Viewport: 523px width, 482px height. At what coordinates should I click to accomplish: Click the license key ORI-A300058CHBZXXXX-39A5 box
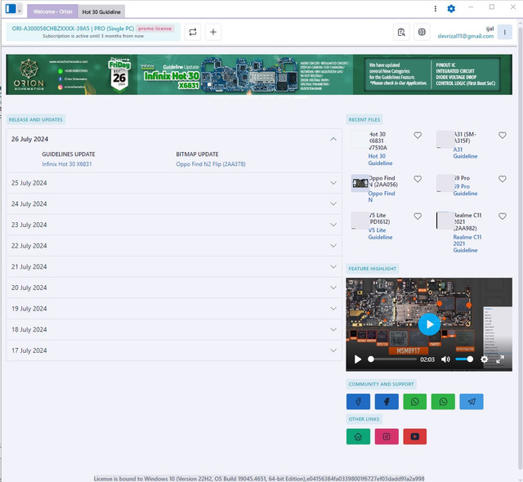tap(93, 32)
